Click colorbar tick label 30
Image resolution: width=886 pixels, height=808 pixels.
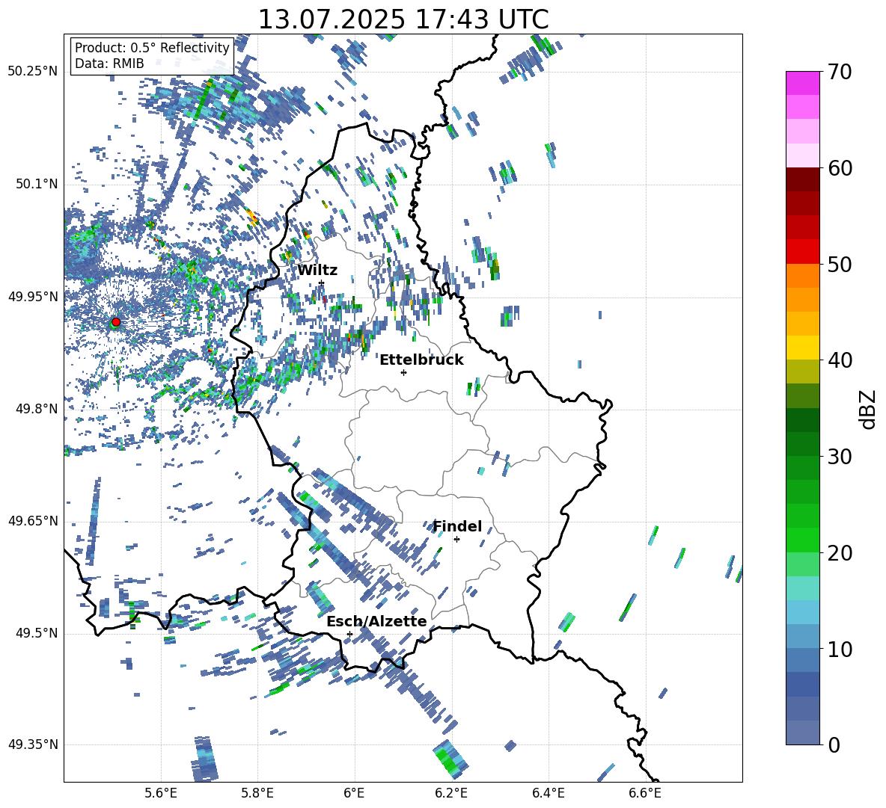pyautogui.click(x=840, y=457)
